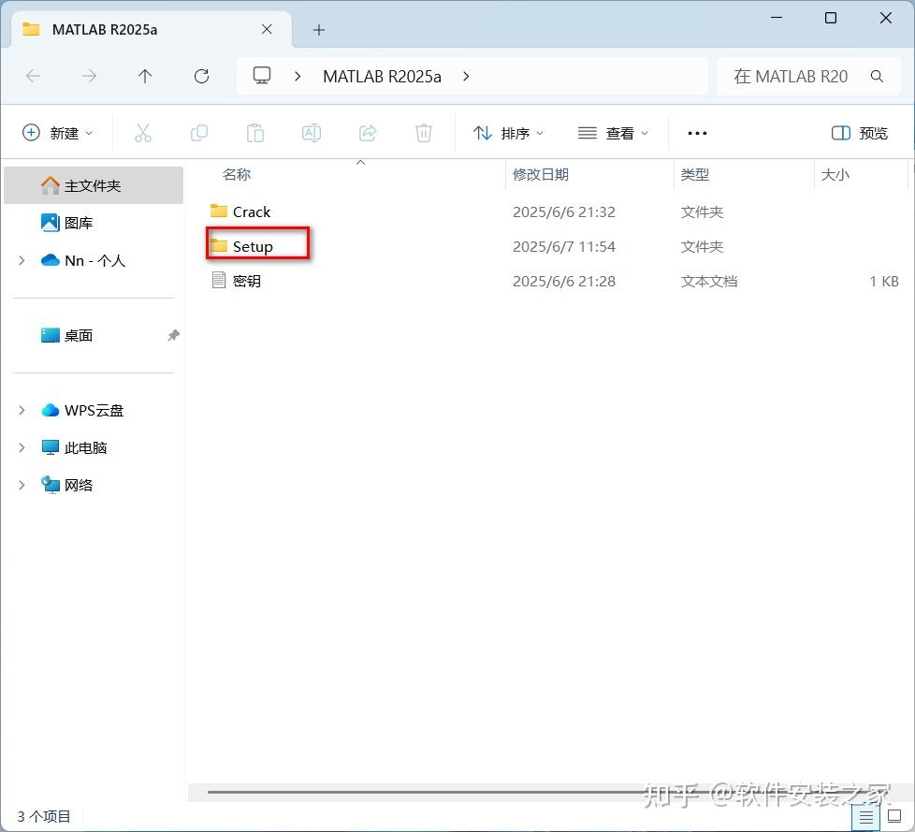Toggle the 预览 preview pane
The width and height of the screenshot is (915, 832).
[858, 133]
